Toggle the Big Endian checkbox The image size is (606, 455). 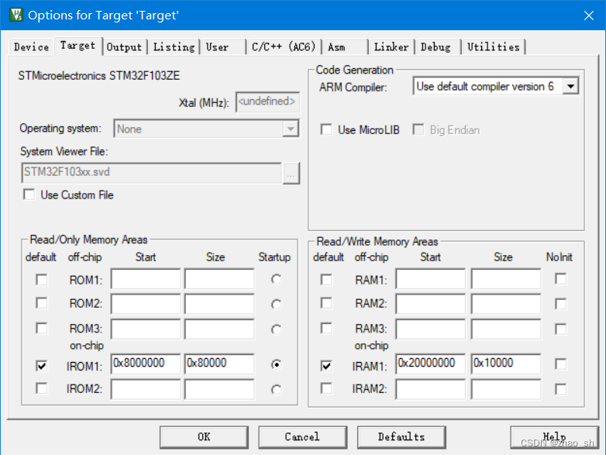(x=418, y=129)
